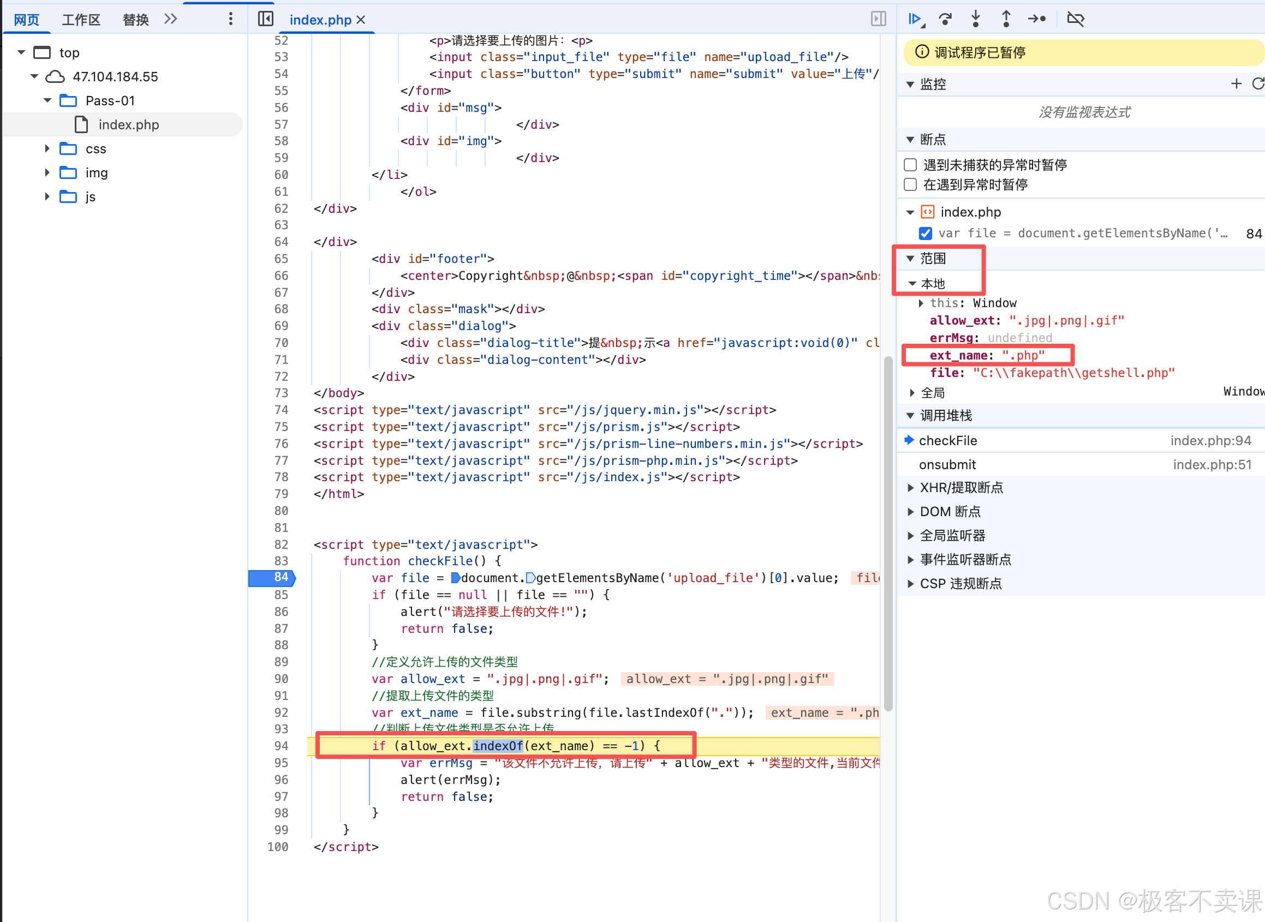Click the Step over function icon
The height and width of the screenshot is (922, 1265).
[946, 20]
